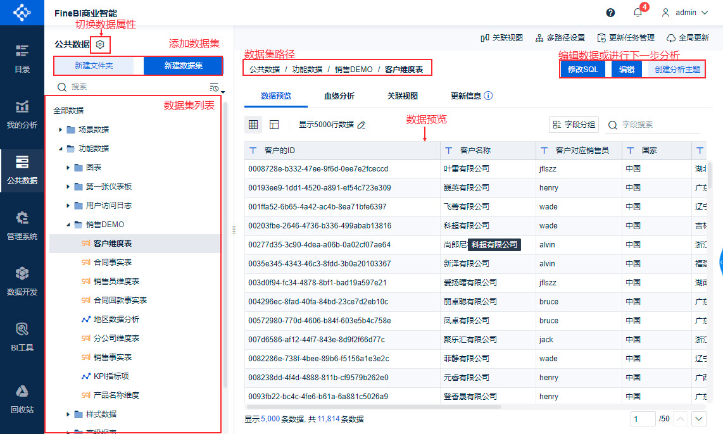
Task: Click the type icon of 客户的ID column
Action: 253,150
